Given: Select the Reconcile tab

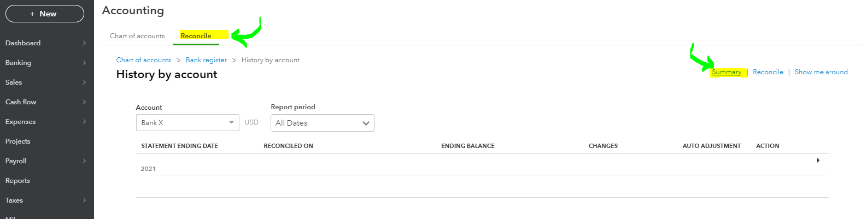Looking at the screenshot, I should tap(196, 36).
